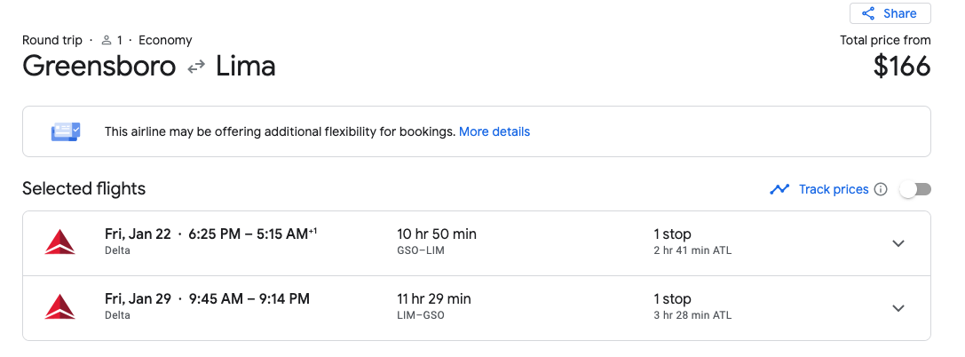Click the Greensboro origin heading
965x357 pixels.
tap(99, 67)
